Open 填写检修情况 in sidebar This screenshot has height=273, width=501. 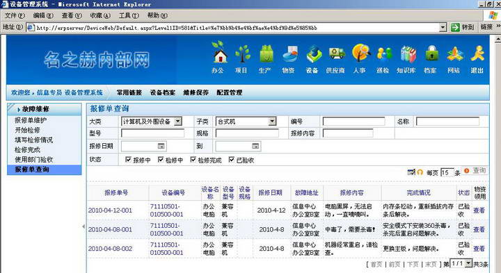click(34, 140)
